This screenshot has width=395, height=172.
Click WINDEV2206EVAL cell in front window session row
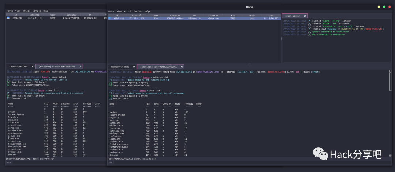point(175,19)
